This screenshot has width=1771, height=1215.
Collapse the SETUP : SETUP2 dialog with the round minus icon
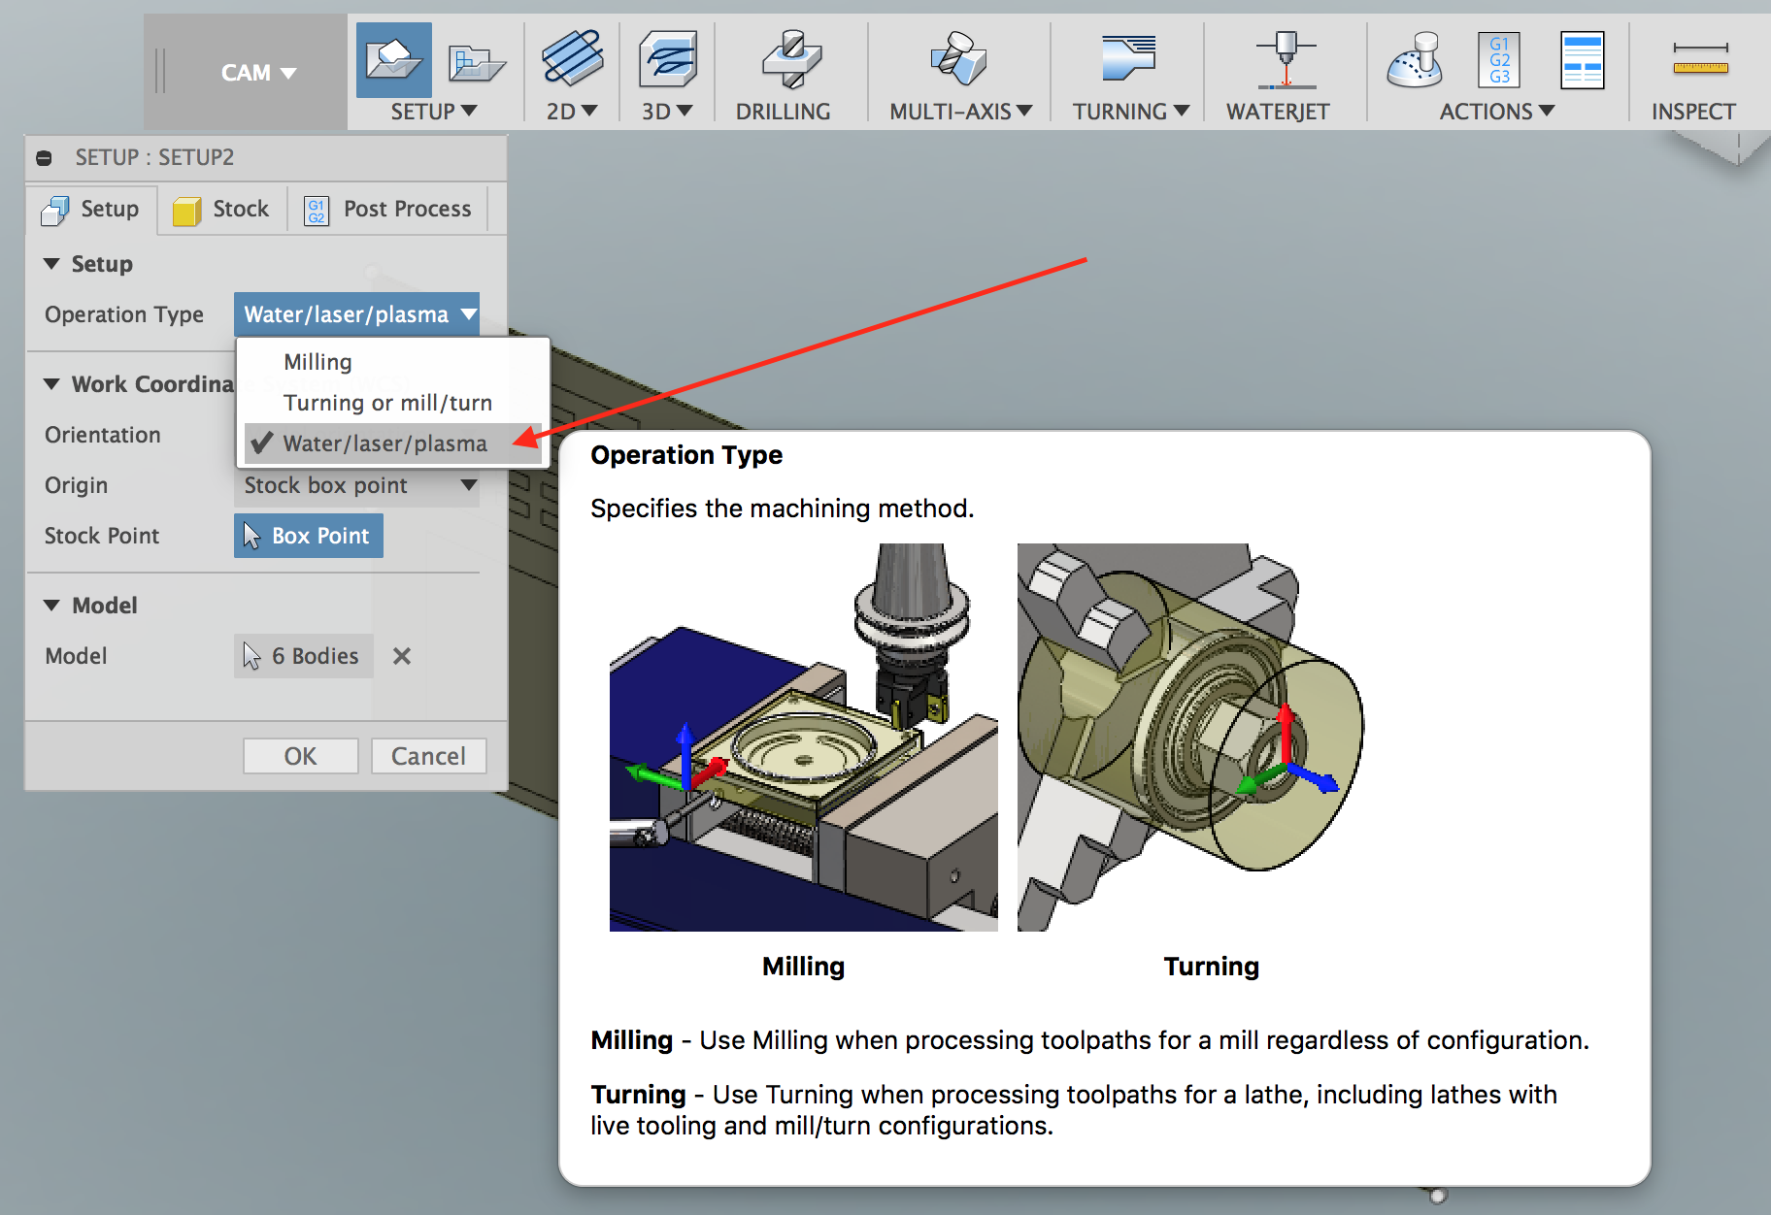pyautogui.click(x=44, y=158)
